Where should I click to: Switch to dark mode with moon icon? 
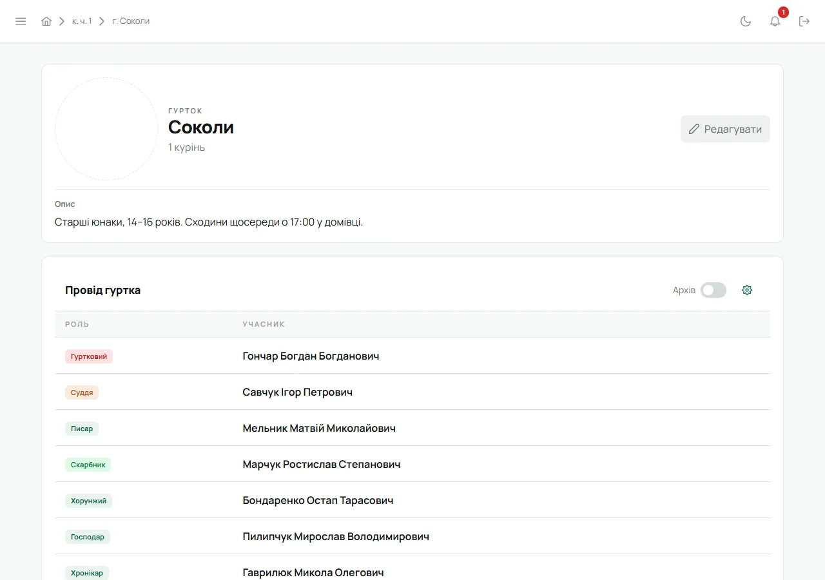(746, 21)
